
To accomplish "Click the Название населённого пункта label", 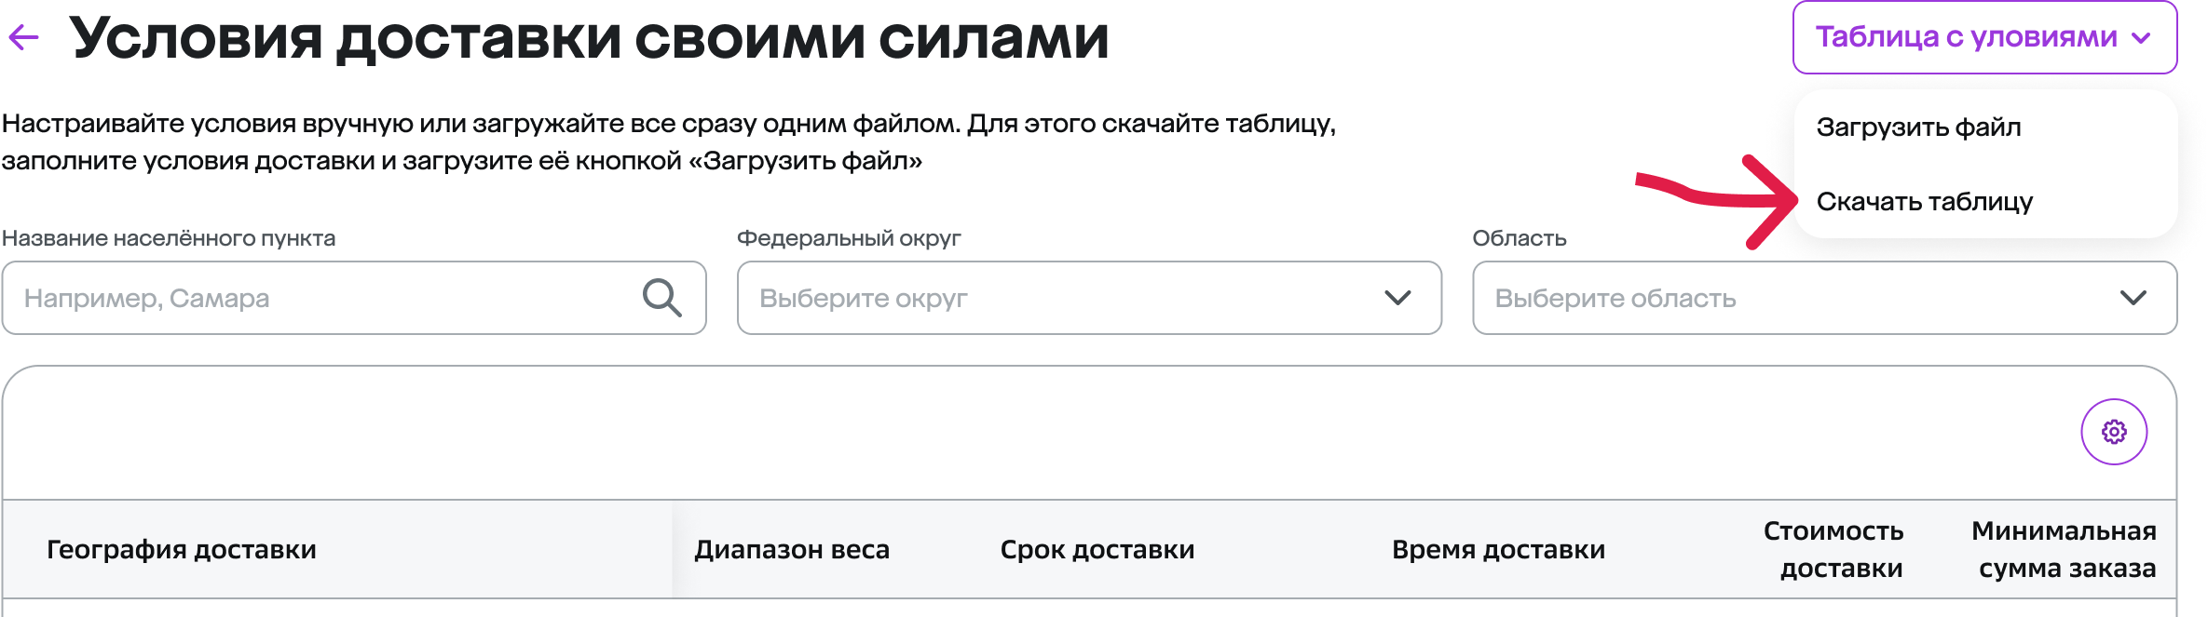I will click(x=169, y=238).
